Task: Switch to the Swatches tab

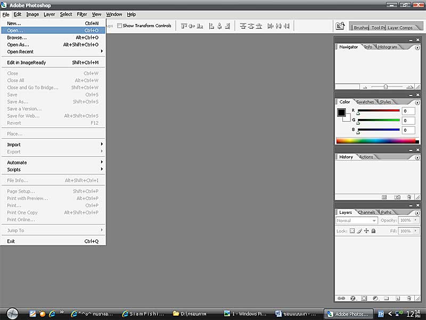Action: pyautogui.click(x=365, y=102)
